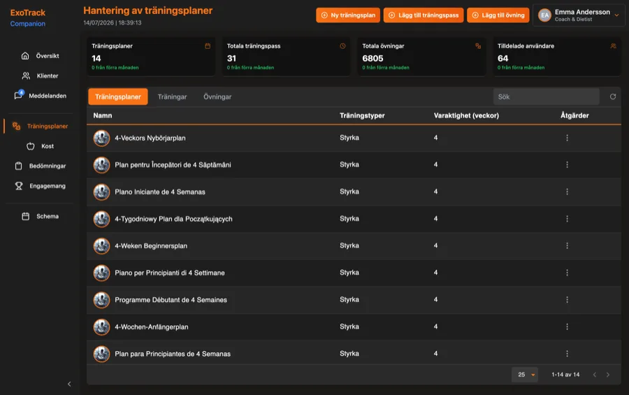This screenshot has width=629, height=395.
Task: Click the Kost apple icon
Action: coord(31,146)
